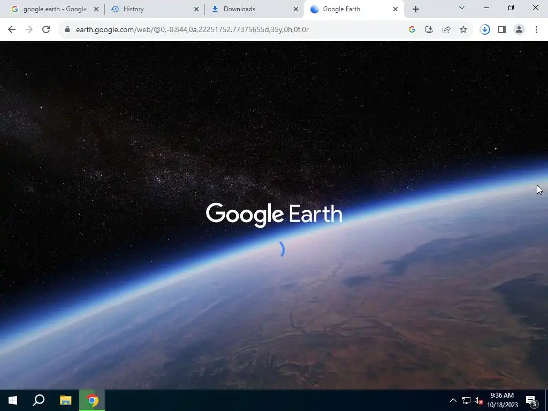Click the network status tray icon
The width and height of the screenshot is (548, 411).
466,400
